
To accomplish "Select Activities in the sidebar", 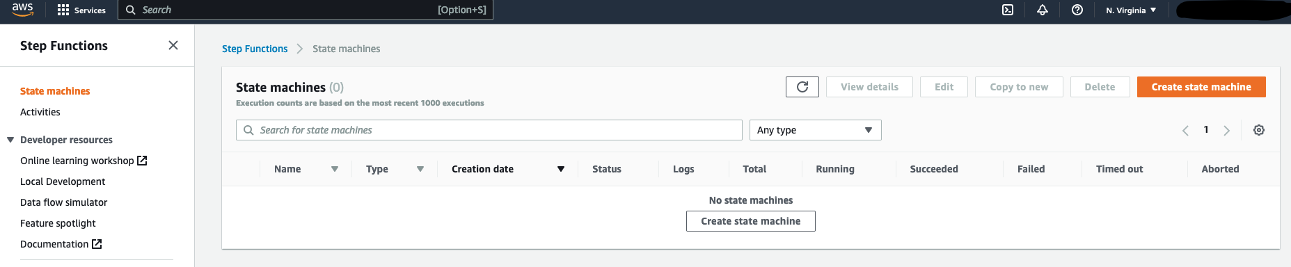I will pyautogui.click(x=40, y=112).
